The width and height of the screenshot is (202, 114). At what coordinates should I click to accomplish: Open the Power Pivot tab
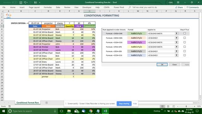[x=119, y=7]
